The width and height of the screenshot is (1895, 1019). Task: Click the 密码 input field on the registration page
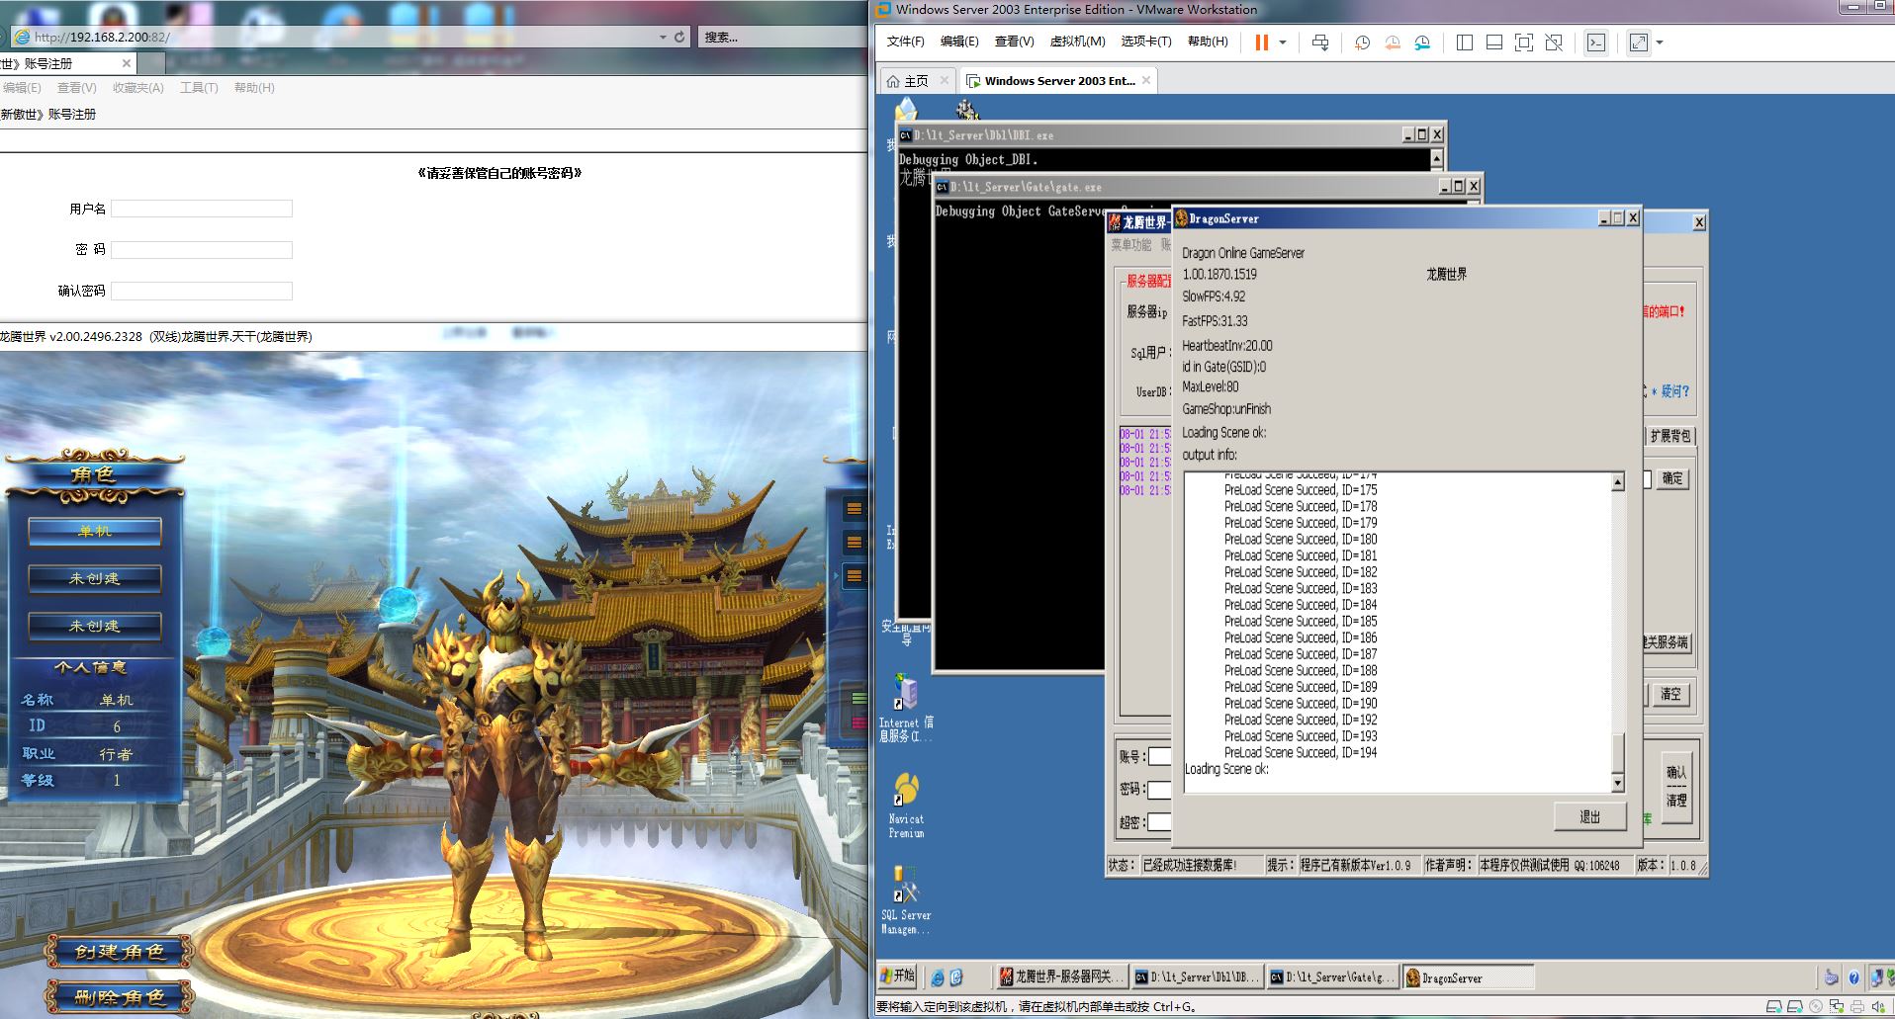pyautogui.click(x=202, y=250)
